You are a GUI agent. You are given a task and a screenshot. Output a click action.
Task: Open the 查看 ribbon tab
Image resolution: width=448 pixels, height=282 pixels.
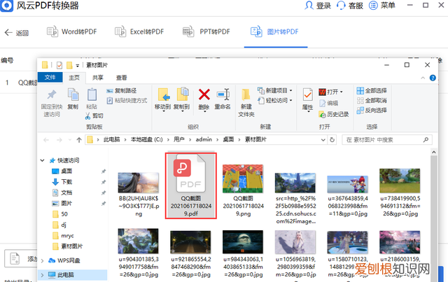click(121, 78)
